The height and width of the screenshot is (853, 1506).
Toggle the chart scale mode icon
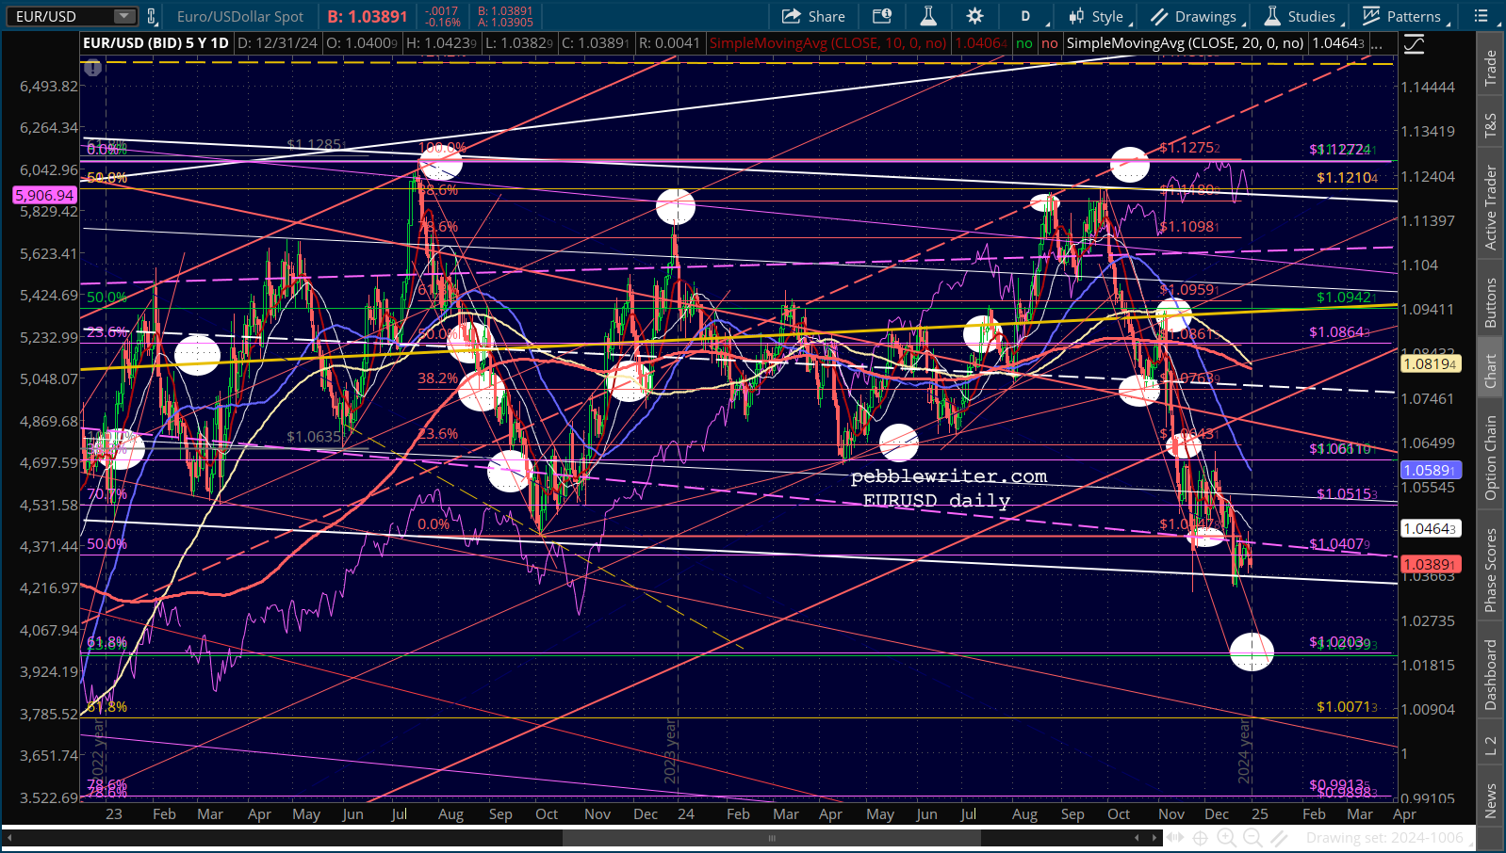(x=1414, y=44)
